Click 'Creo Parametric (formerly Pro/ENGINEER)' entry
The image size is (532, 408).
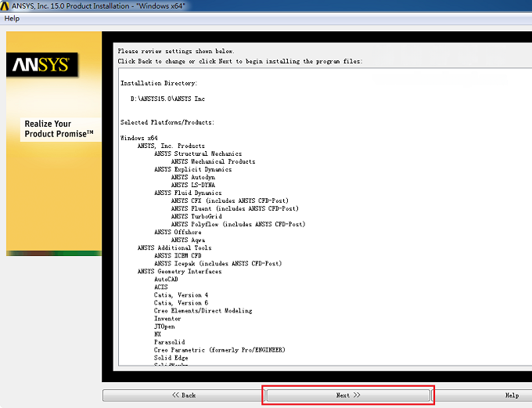(x=220, y=350)
